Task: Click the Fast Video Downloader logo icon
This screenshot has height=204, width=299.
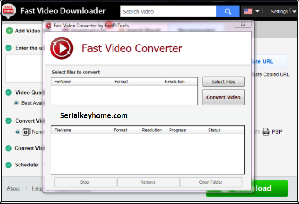Action: 8,11
